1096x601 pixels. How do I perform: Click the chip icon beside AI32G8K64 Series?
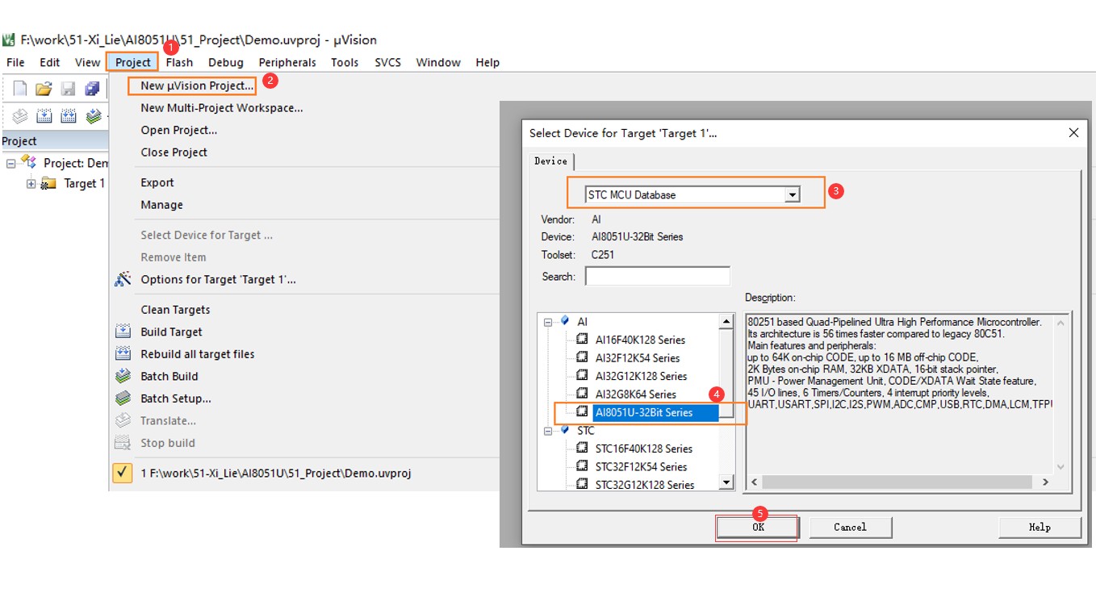pos(582,394)
